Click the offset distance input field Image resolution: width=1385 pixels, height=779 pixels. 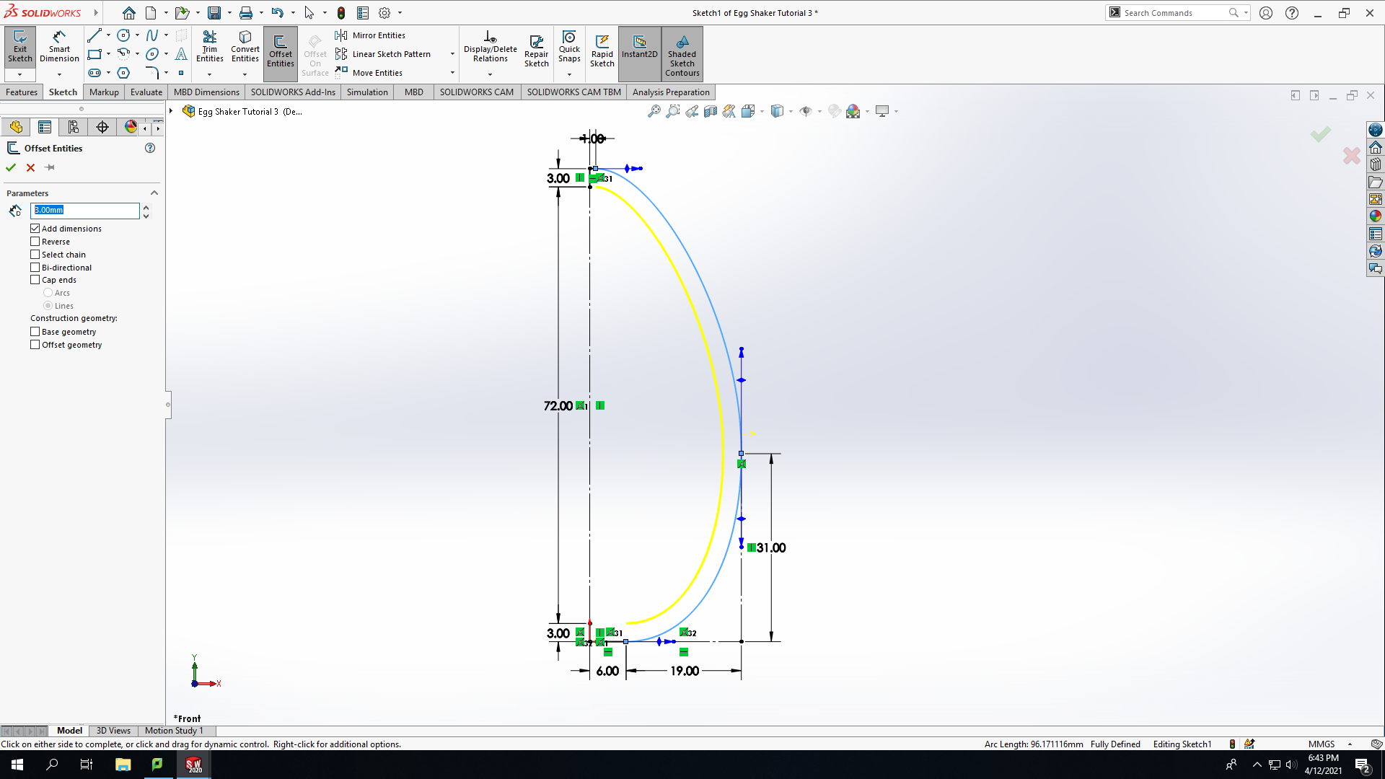85,210
